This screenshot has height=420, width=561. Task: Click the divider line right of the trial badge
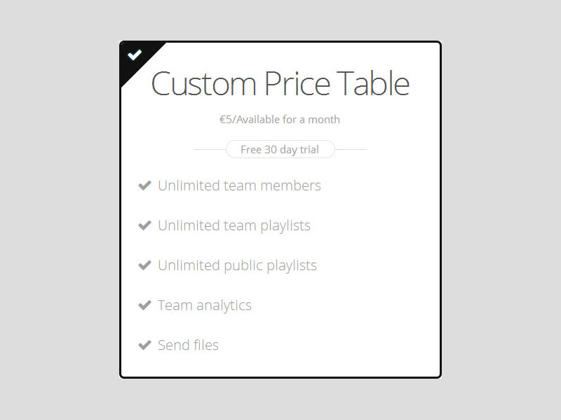tap(351, 149)
